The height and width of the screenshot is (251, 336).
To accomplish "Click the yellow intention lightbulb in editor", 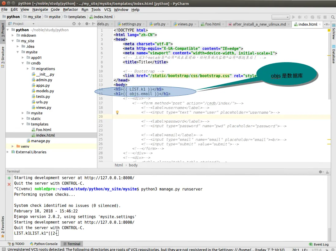I will pyautogui.click(x=117, y=112).
